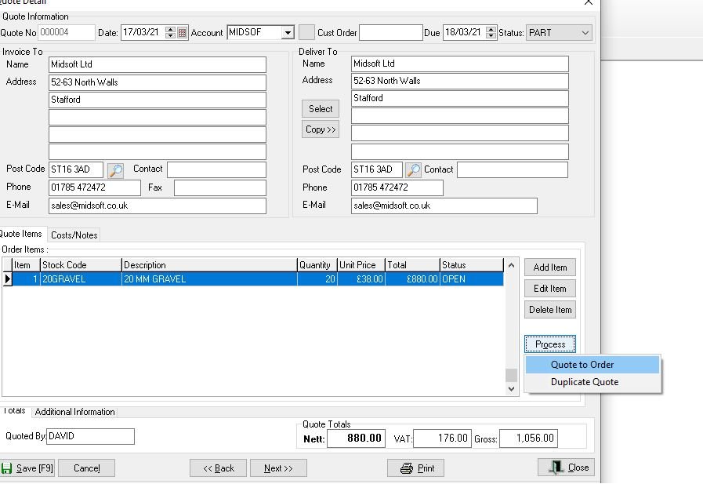The width and height of the screenshot is (703, 484).
Task: Click the VAT field 176.00
Action: click(442, 439)
